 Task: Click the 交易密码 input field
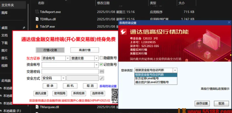(70, 72)
